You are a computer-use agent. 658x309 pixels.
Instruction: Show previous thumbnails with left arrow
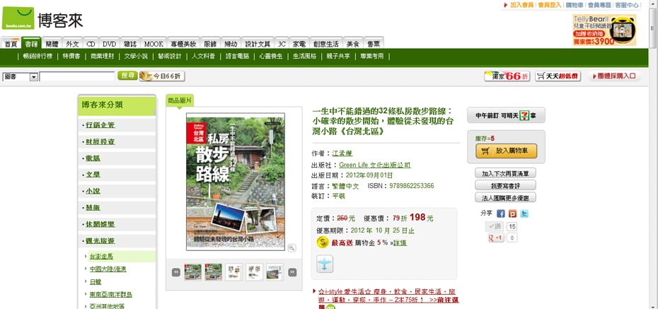point(175,272)
